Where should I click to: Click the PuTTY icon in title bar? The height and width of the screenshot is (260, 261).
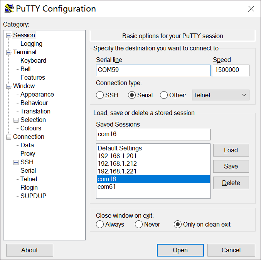tap(9, 8)
